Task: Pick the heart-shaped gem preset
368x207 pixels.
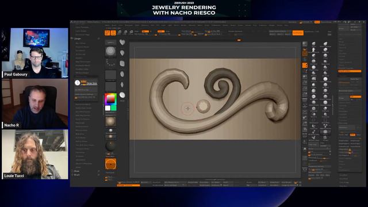Action: click(x=122, y=42)
